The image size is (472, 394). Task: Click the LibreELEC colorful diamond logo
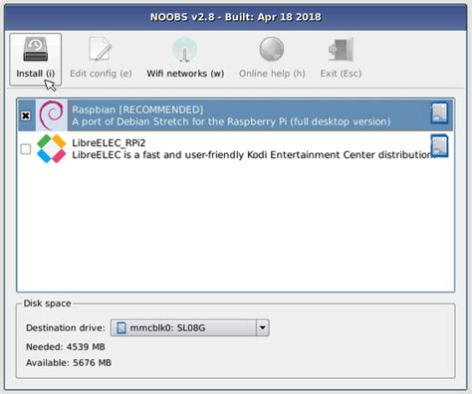click(52, 148)
